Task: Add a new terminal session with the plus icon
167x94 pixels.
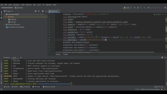Action: pyautogui.click(x=21, y=57)
